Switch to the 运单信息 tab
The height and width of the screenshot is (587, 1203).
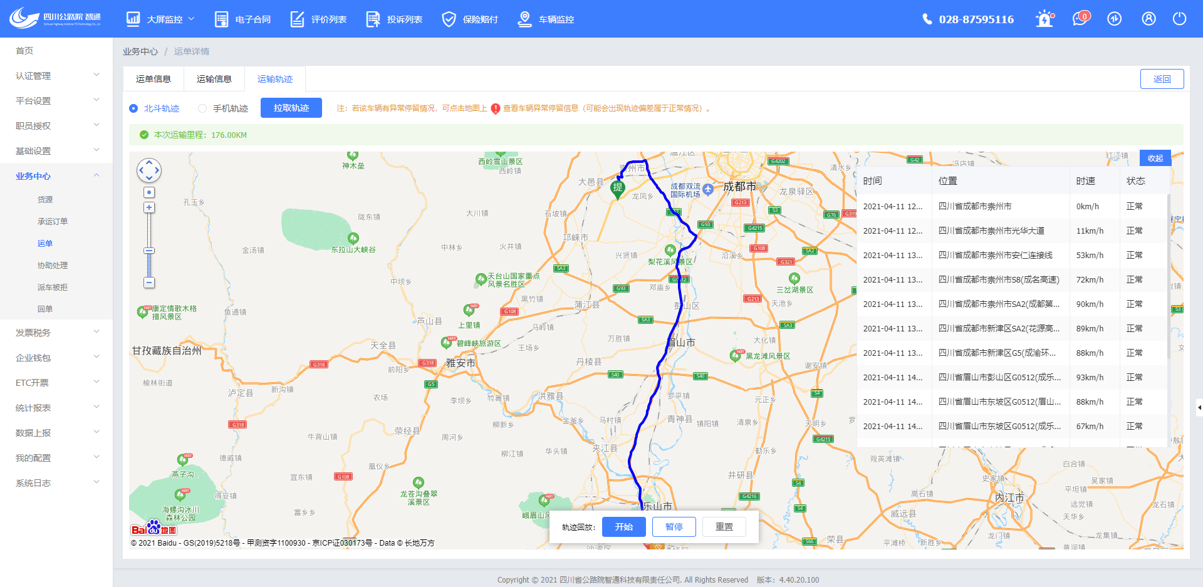(x=154, y=79)
